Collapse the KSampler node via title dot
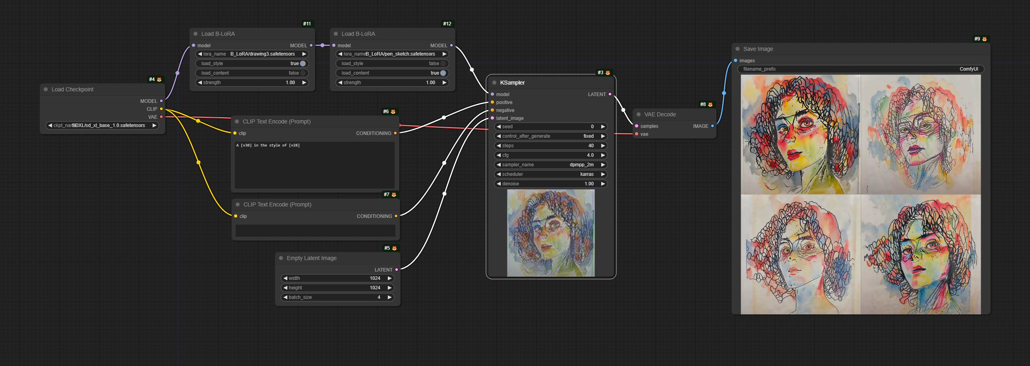Image resolution: width=1030 pixels, height=366 pixels. (494, 83)
